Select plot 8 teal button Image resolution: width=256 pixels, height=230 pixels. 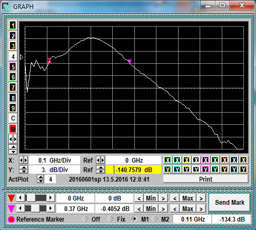coord(13,98)
